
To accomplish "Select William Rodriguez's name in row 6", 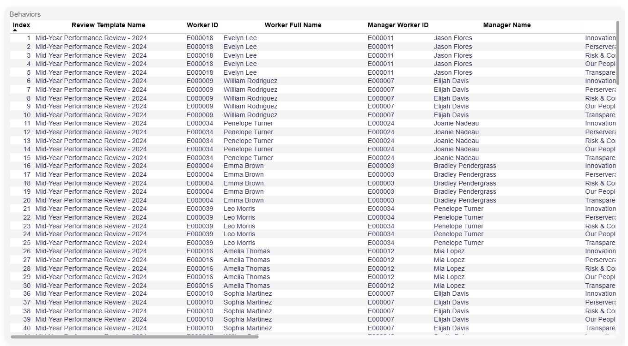I will (250, 81).
